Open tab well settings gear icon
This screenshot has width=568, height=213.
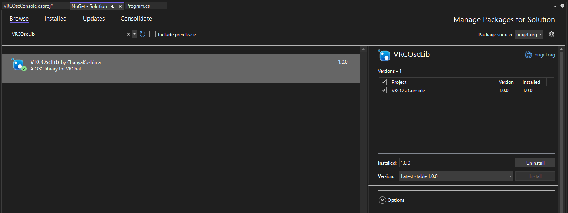(562, 6)
